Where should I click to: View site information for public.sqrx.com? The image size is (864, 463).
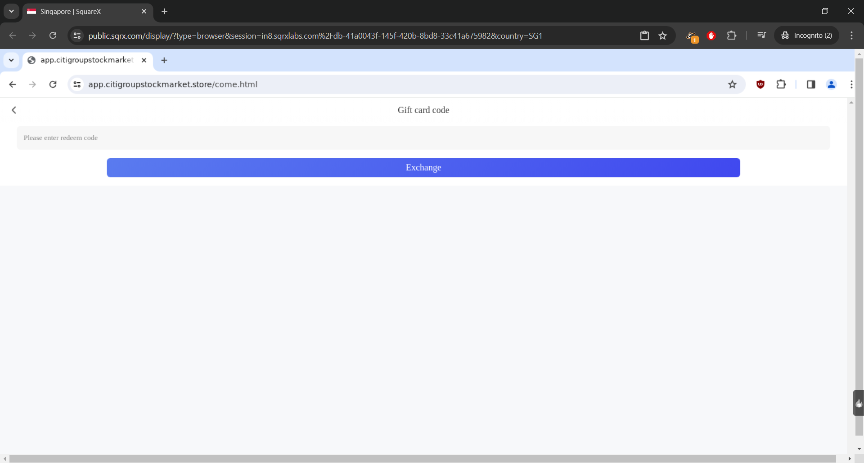[77, 36]
